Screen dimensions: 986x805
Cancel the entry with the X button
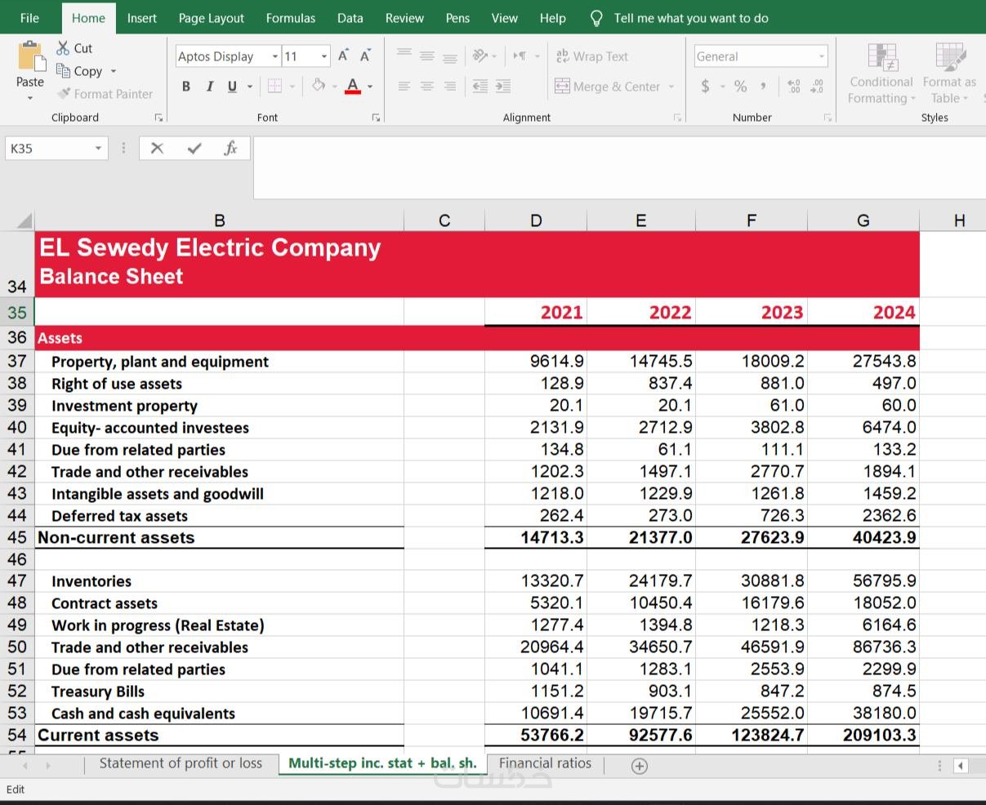coord(157,148)
